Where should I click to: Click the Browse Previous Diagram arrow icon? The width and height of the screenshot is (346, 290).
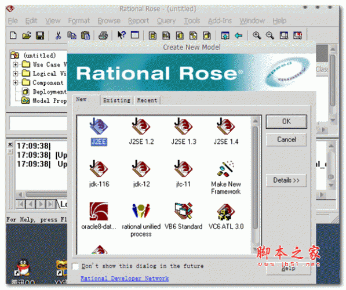click(x=239, y=35)
